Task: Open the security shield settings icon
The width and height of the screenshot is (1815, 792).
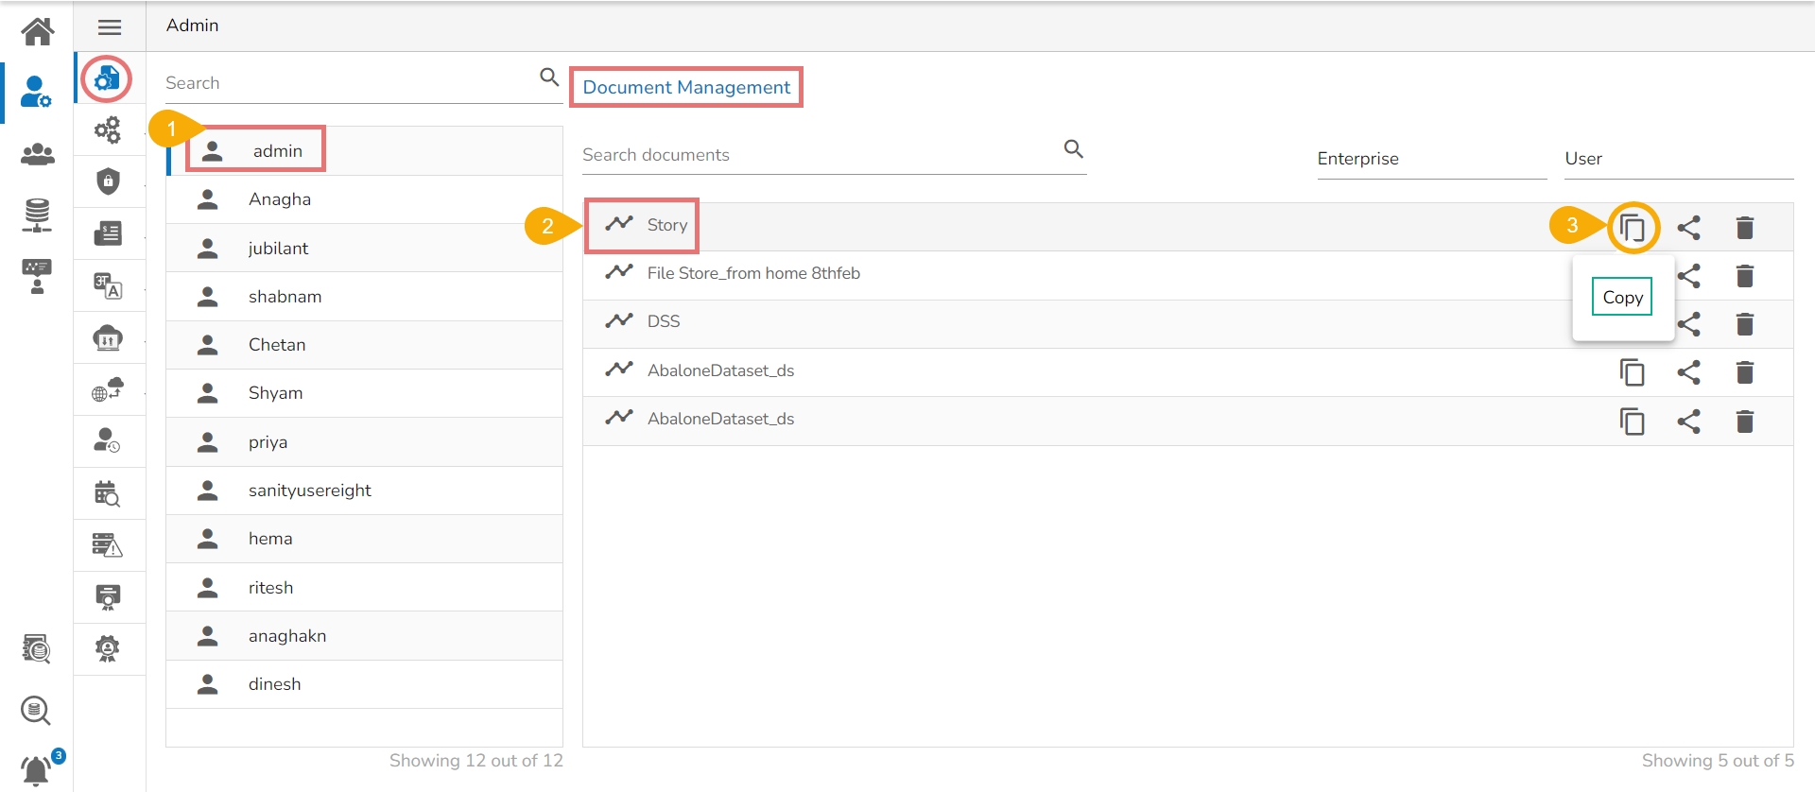Action: coord(109,181)
